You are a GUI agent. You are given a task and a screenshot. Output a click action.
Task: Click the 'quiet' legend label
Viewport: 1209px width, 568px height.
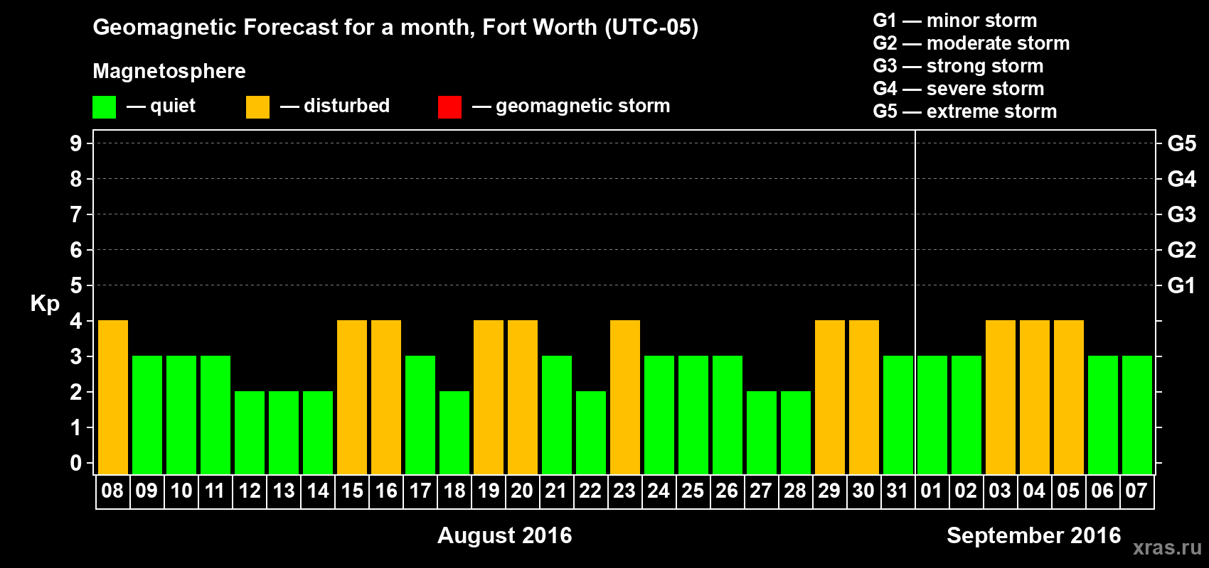[x=173, y=106]
